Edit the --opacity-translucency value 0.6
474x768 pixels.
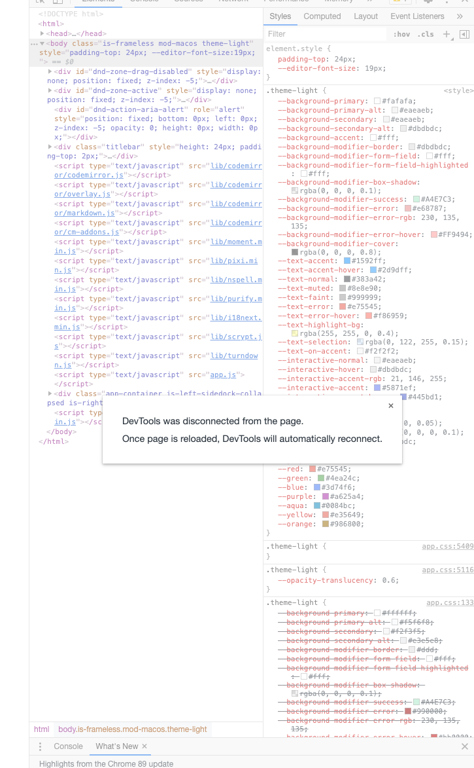tap(388, 580)
